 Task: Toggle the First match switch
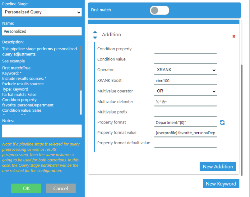click(159, 10)
